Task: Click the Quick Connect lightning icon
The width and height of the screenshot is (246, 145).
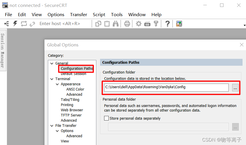Action: point(15,24)
